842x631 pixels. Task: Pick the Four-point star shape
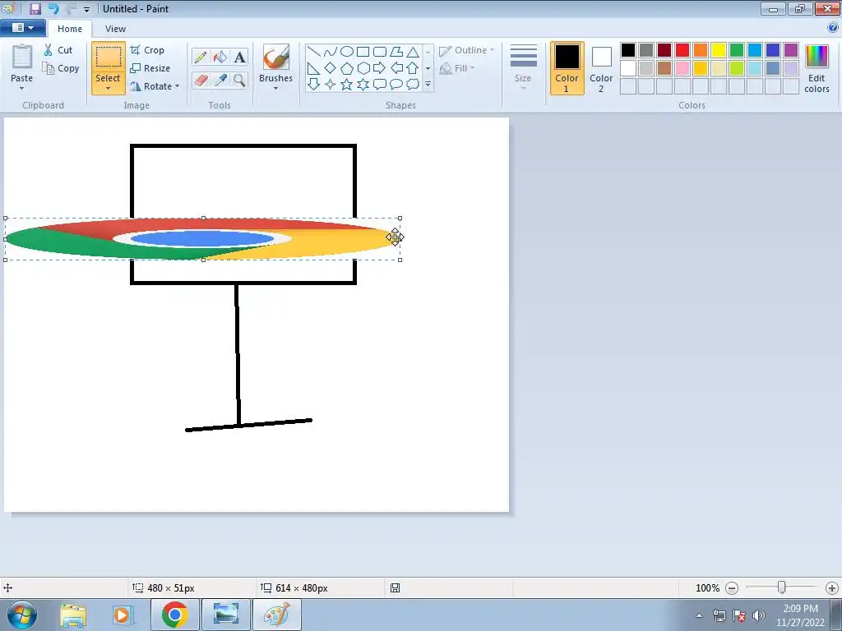coord(331,85)
